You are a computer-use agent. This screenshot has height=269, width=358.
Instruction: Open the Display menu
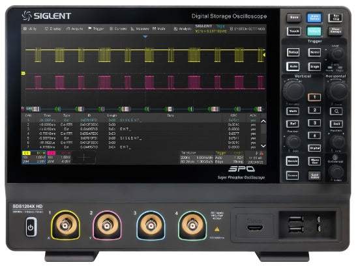[53, 29]
